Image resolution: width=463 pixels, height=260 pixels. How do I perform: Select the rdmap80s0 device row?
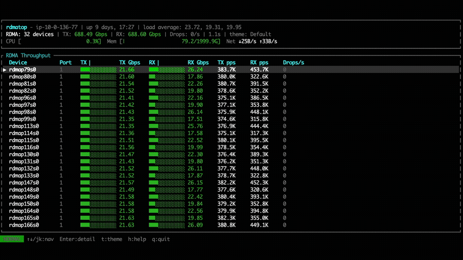point(230,77)
